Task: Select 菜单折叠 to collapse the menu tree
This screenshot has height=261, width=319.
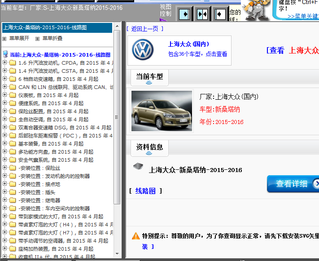Action: 52,38
